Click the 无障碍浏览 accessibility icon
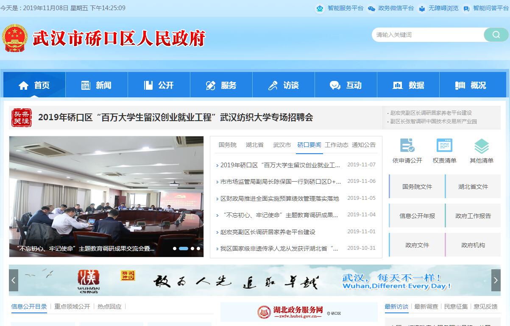510x326 pixels. pyautogui.click(x=422, y=8)
